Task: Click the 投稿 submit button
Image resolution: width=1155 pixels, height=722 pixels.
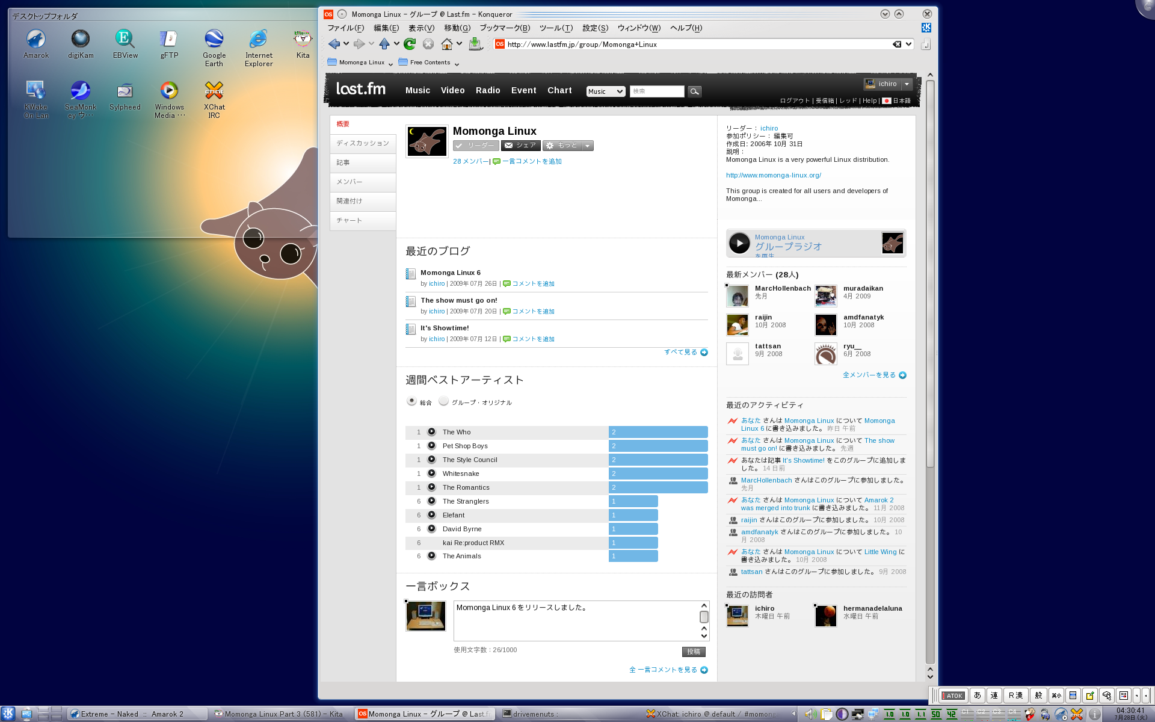Action: pyautogui.click(x=694, y=652)
